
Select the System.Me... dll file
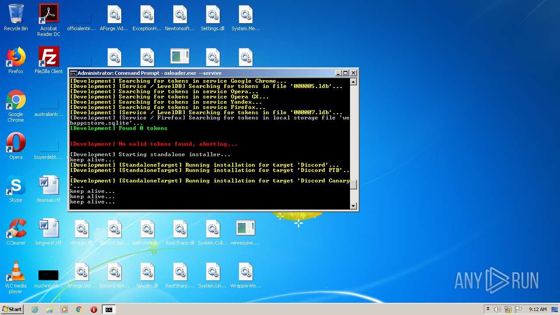coord(245,18)
